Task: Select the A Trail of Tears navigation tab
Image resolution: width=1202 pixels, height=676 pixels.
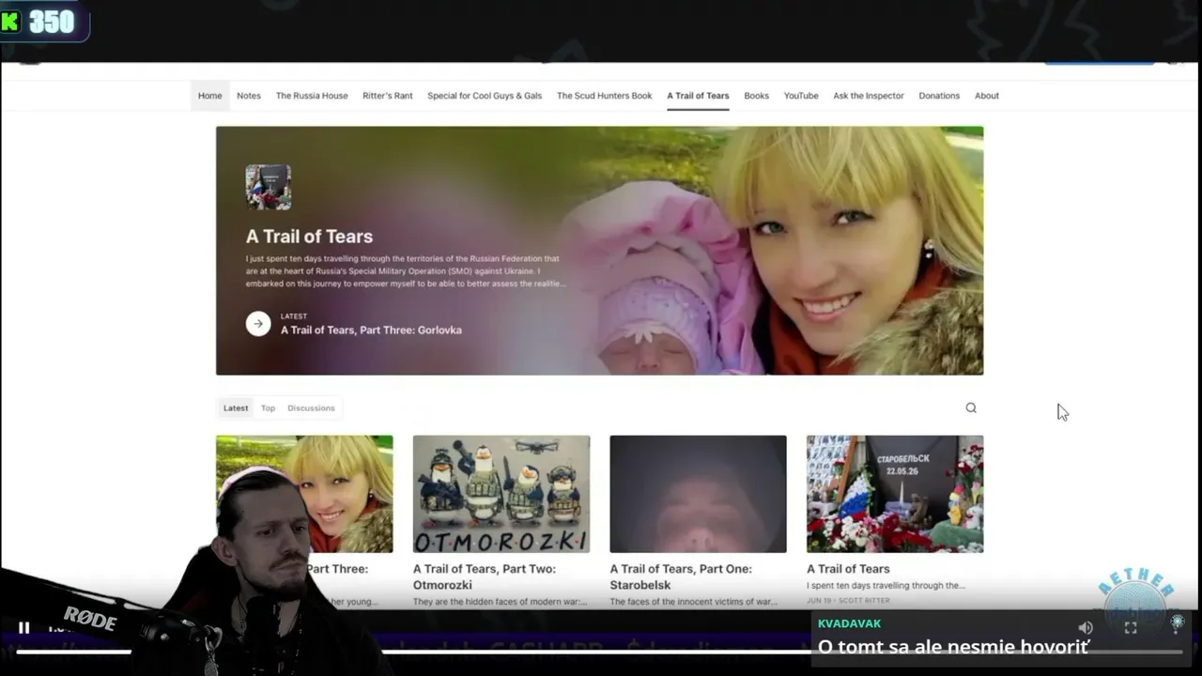Action: click(x=698, y=96)
